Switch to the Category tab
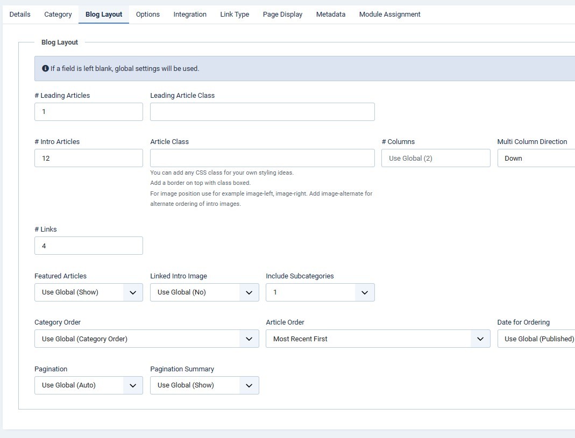Image resolution: width=575 pixels, height=438 pixels. [58, 15]
